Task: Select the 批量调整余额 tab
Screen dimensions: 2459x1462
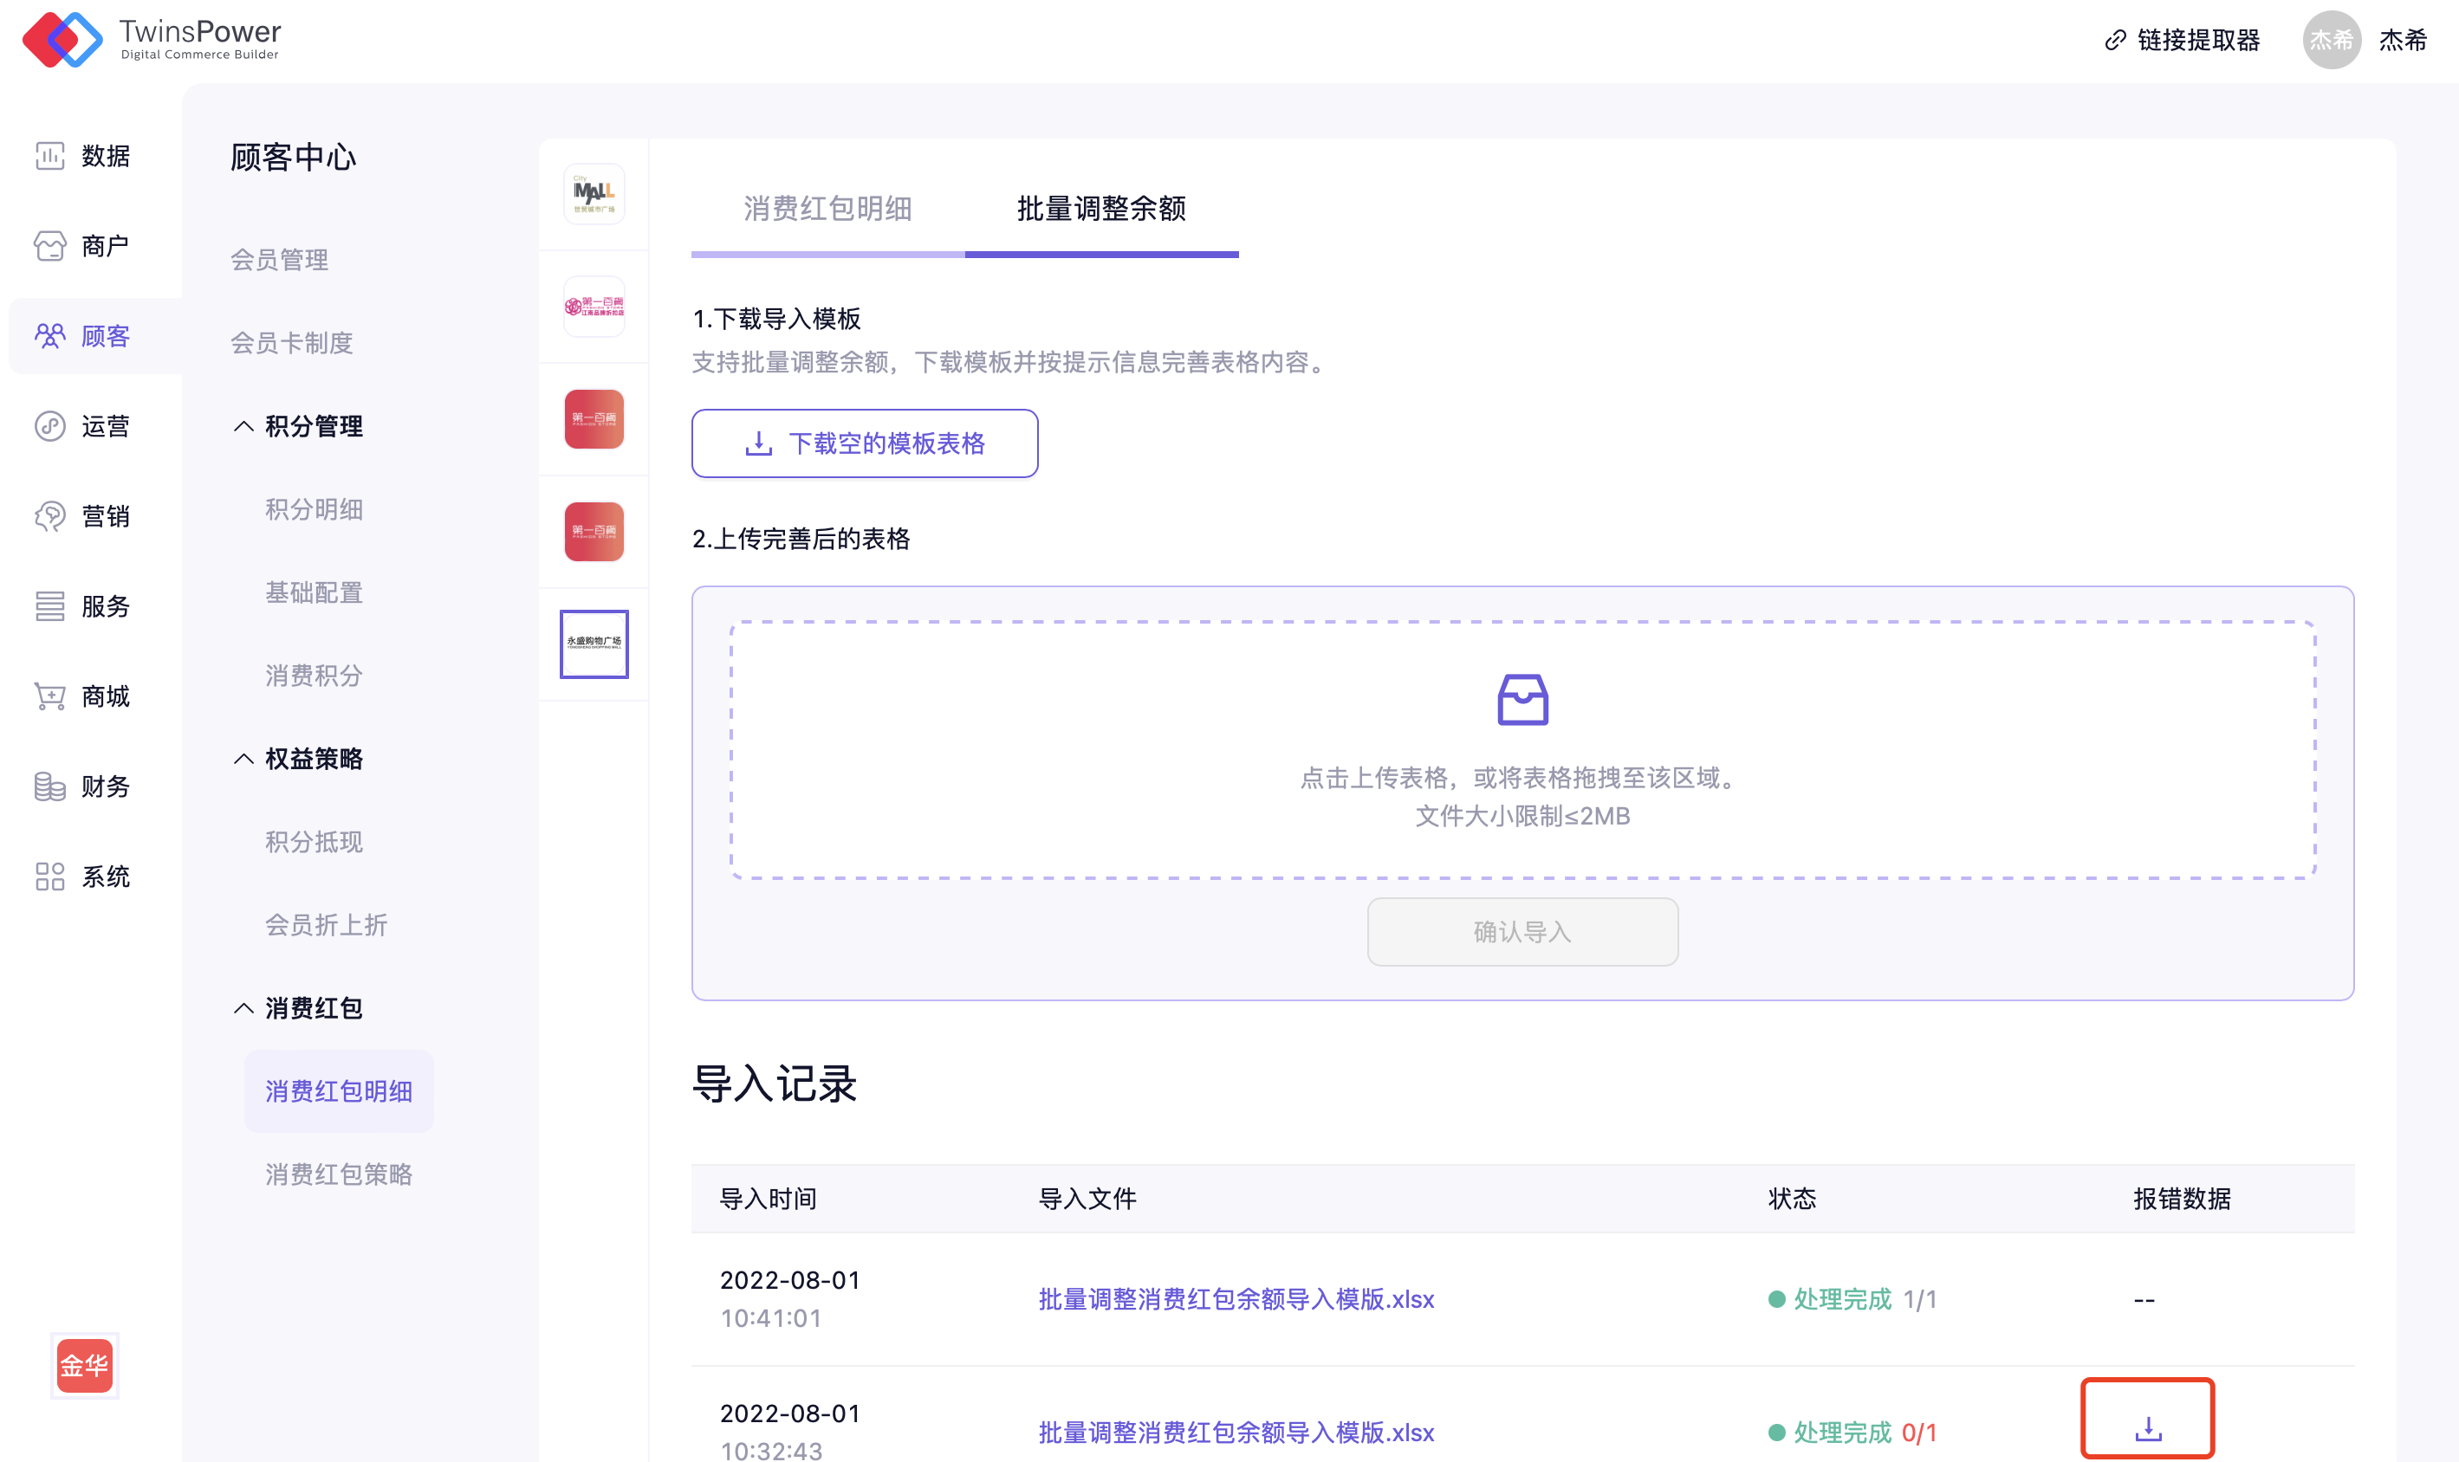Action: [x=1101, y=209]
